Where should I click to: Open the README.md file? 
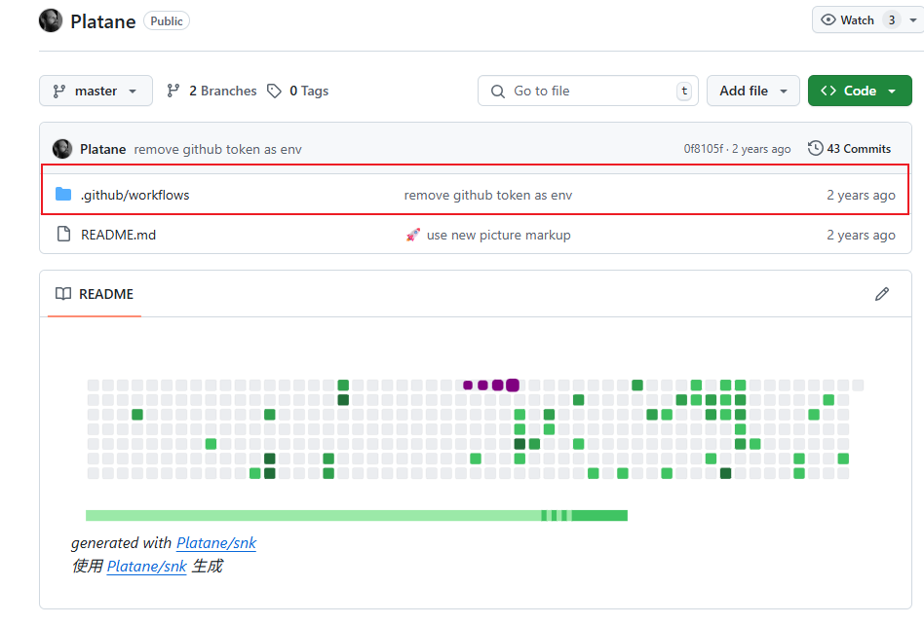tap(119, 235)
